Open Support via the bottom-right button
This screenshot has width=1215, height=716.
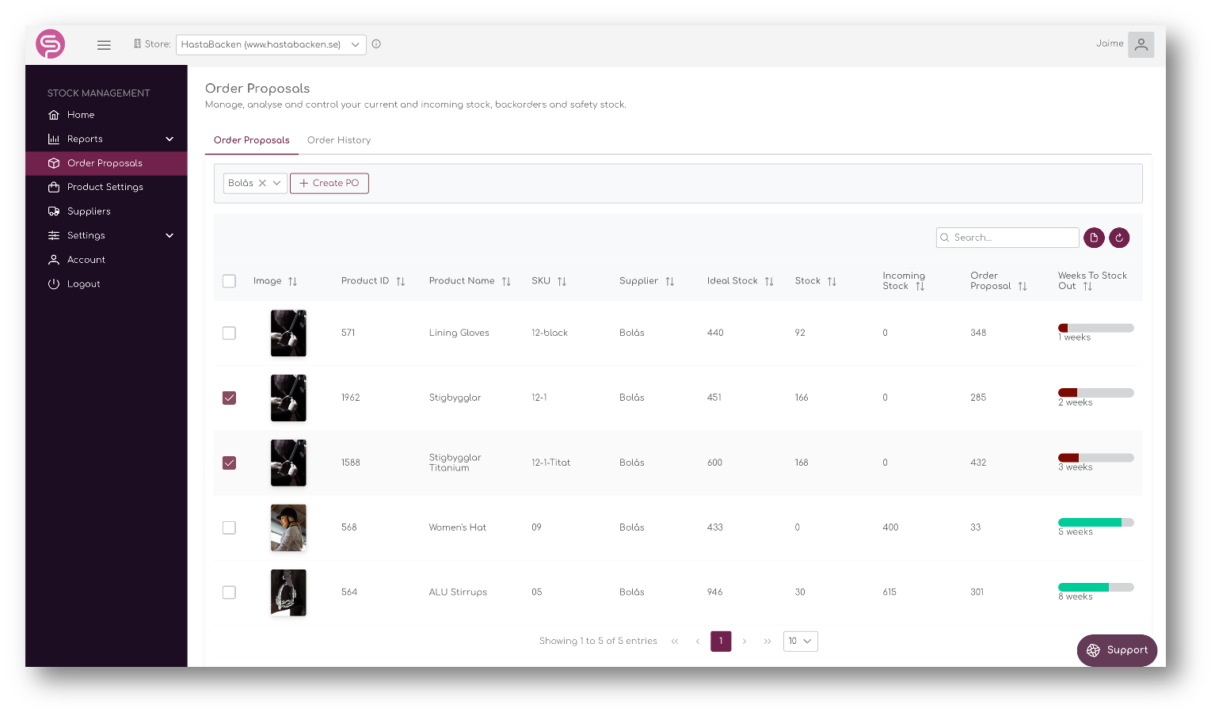(1116, 650)
